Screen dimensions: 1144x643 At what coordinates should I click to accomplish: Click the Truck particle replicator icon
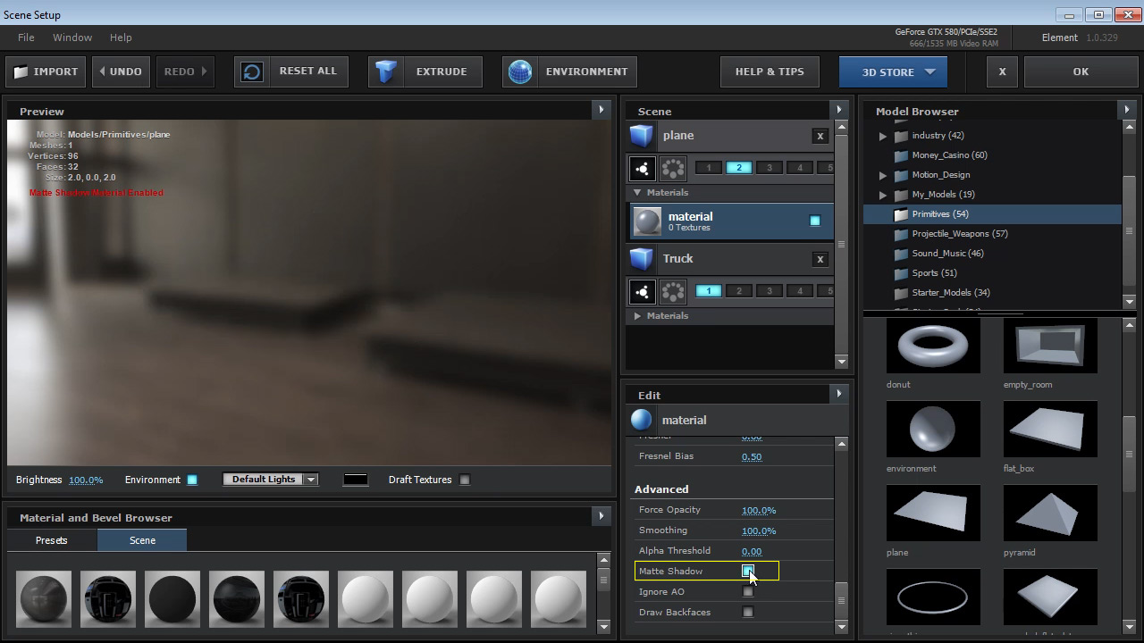tap(673, 291)
